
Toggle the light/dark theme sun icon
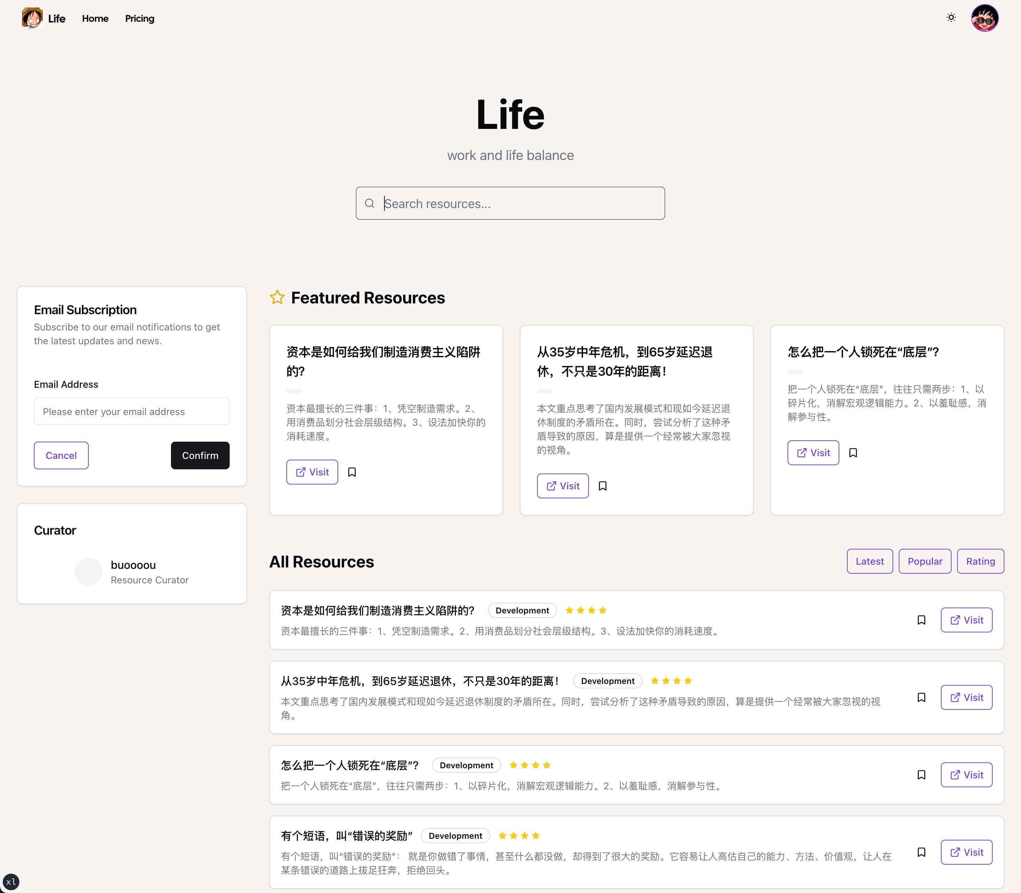(951, 18)
